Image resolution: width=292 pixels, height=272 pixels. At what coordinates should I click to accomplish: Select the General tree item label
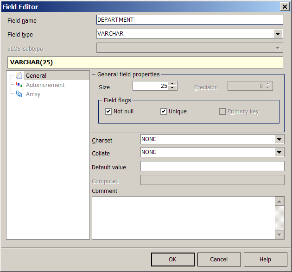pos(36,76)
